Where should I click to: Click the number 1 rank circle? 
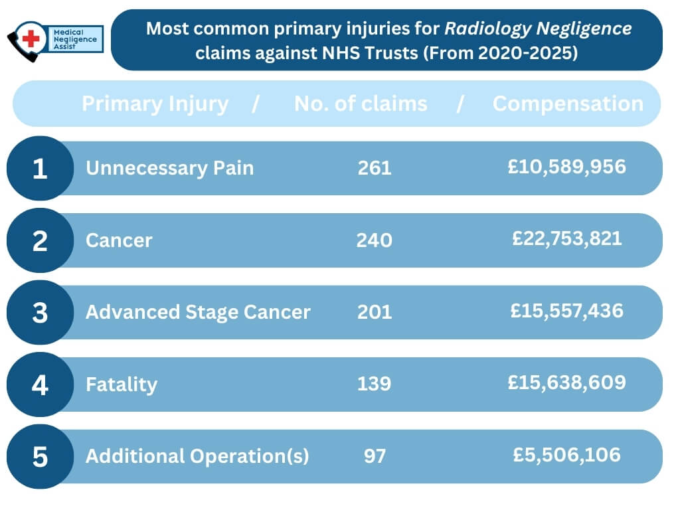click(x=40, y=169)
